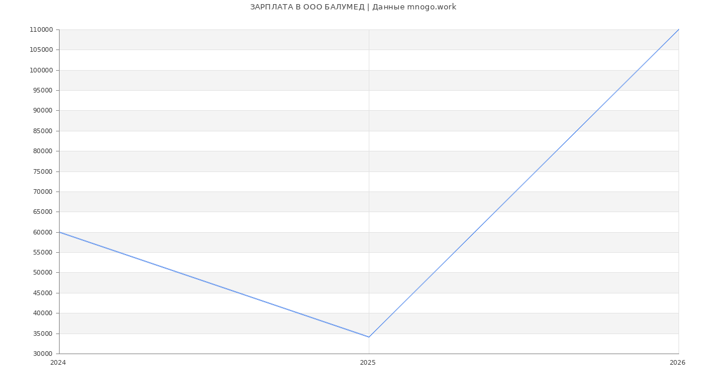708x383 pixels.
Task: Click the 2024 x-axis label
Action: [x=58, y=362]
